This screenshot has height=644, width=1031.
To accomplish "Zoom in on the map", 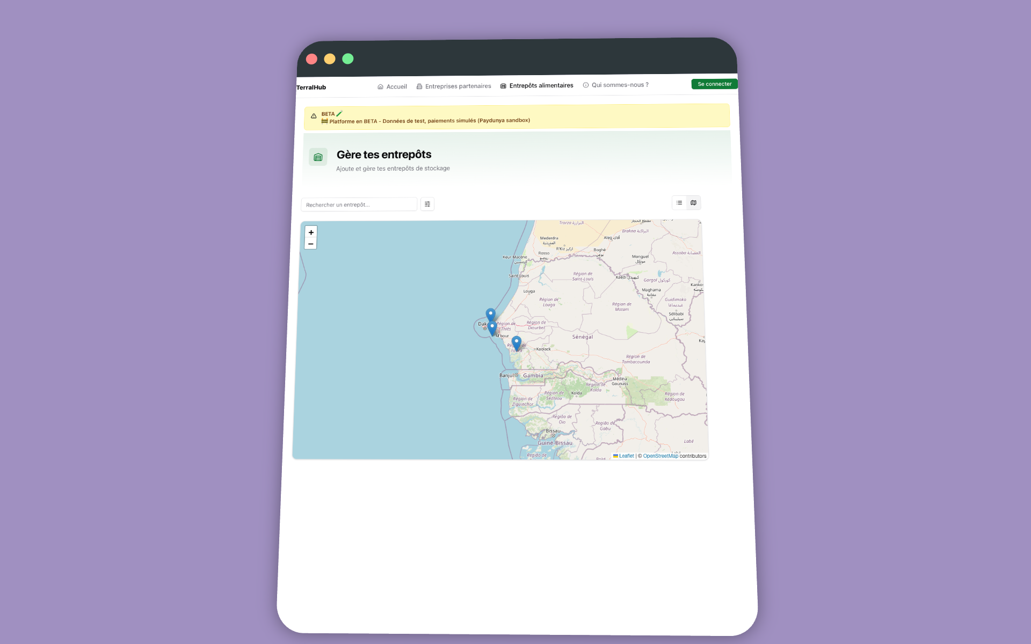I will 311,232.
